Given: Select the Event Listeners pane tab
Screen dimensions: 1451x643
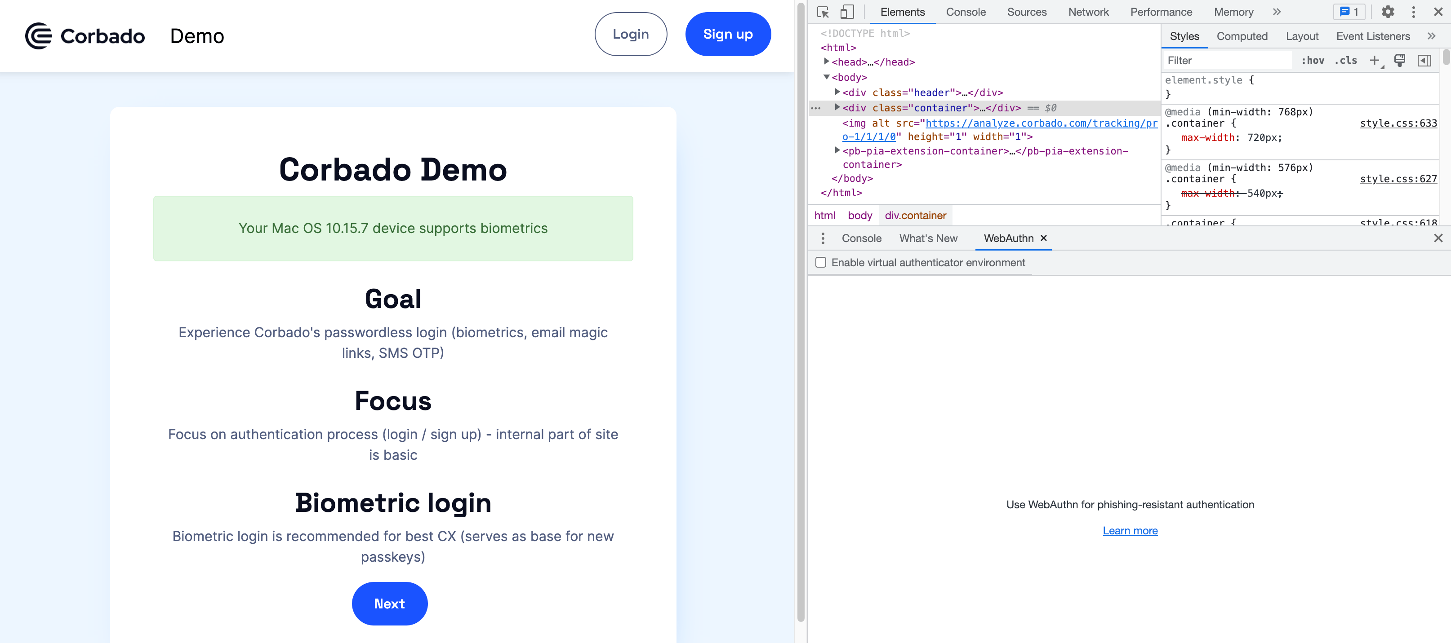Looking at the screenshot, I should tap(1373, 36).
